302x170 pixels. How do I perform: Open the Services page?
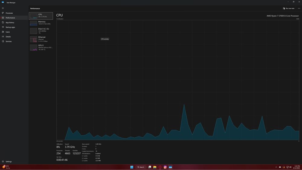[14, 41]
